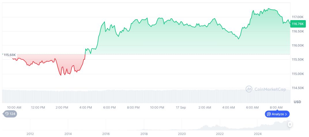This screenshot has height=137, width=309.
Task: Click the Analyze button's chart icon
Action: (269, 114)
